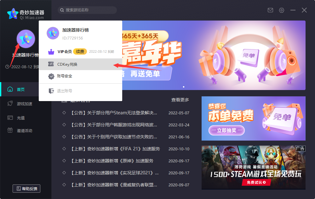The width and height of the screenshot is (315, 199).
Task: Click 免费试玩 button on Steam ad
Action: click(256, 182)
